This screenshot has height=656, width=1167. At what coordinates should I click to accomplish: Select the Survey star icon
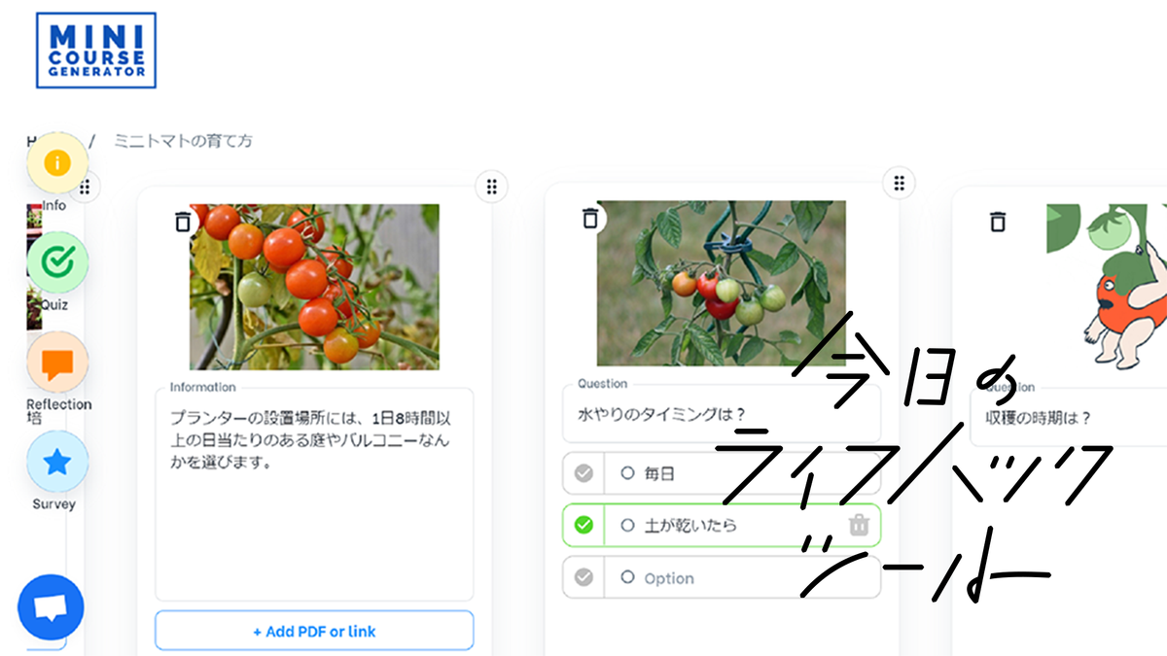57,462
